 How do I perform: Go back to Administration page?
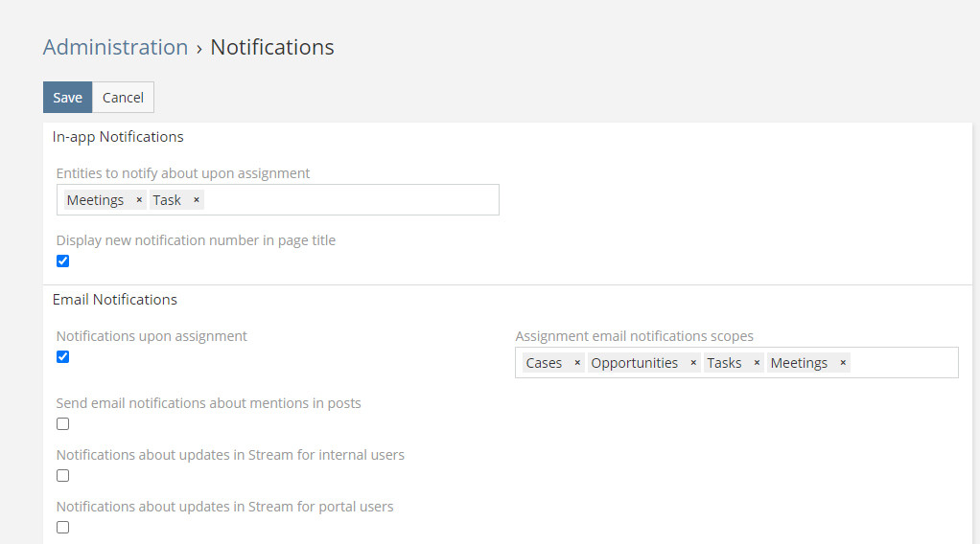point(115,47)
